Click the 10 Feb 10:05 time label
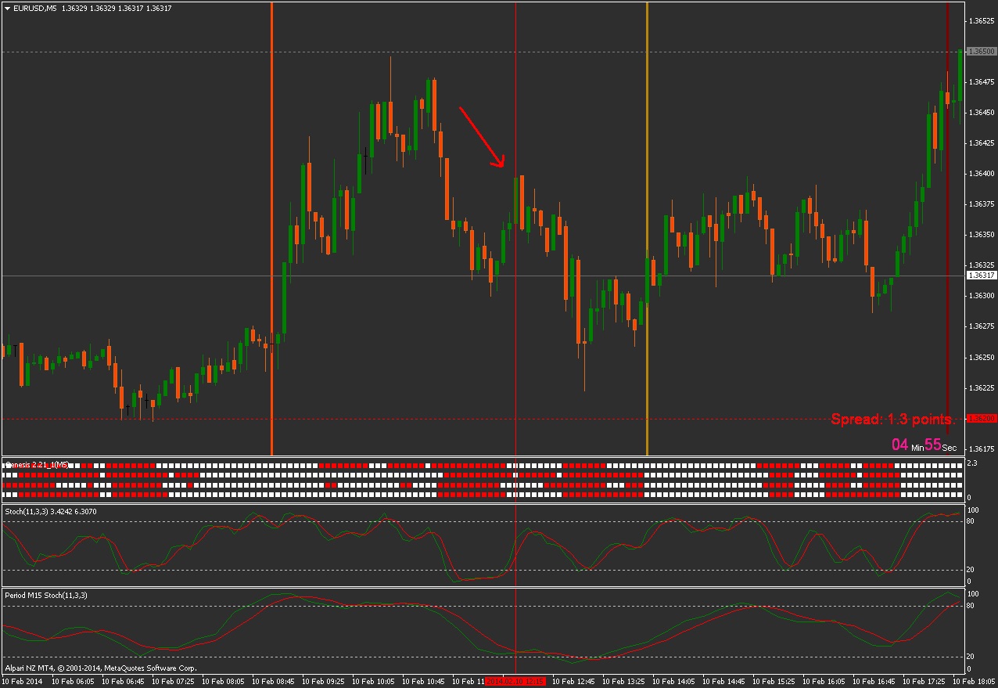The width and height of the screenshot is (998, 688). (373, 682)
